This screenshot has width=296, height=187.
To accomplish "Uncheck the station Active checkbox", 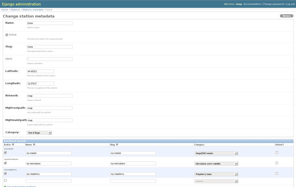I will pos(7,35).
